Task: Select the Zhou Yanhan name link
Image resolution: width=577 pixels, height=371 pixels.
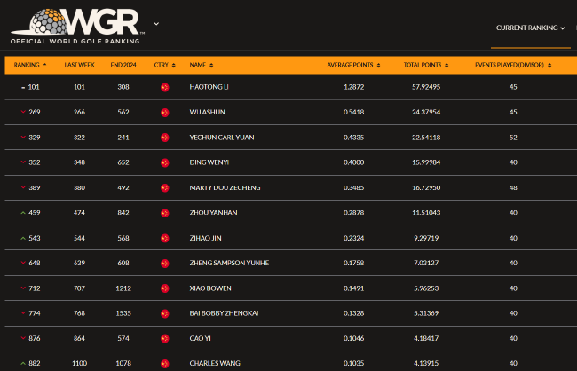Action: pos(213,213)
